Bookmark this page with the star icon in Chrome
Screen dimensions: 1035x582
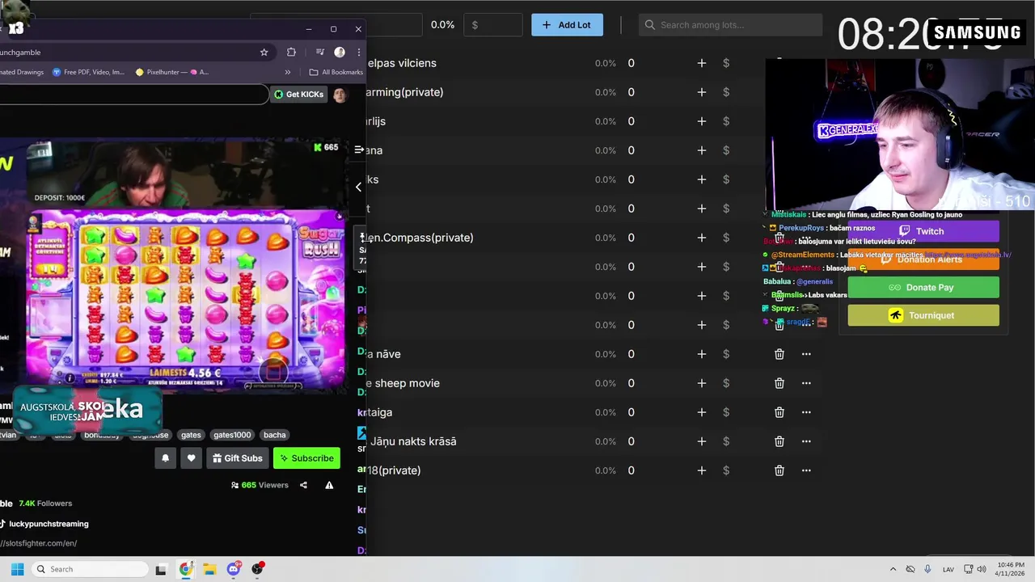point(264,53)
